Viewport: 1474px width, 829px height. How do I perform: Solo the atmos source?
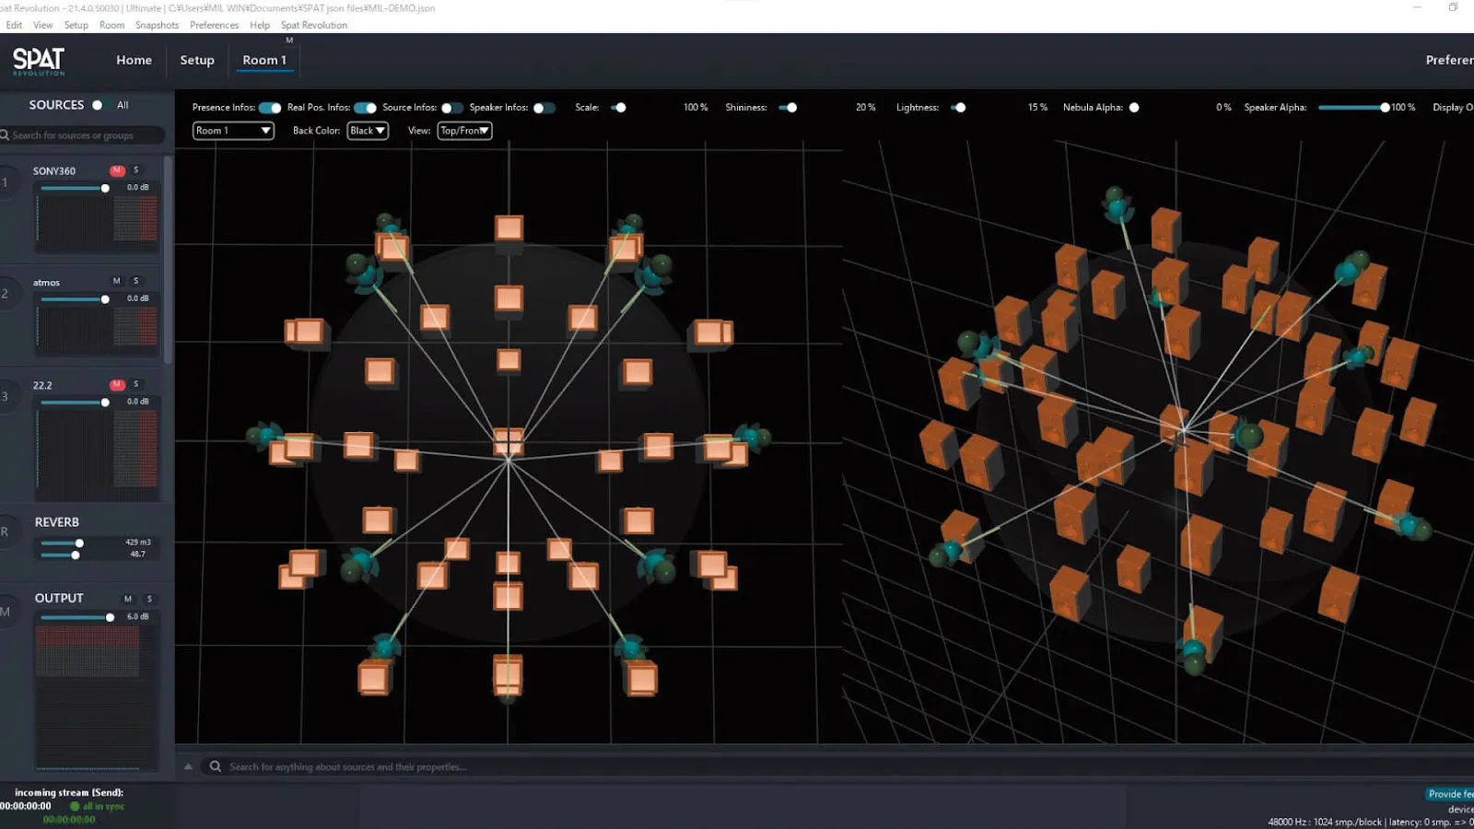click(136, 281)
